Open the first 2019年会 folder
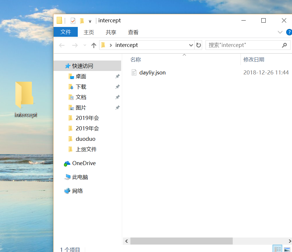This screenshot has height=252, width=292. tap(87, 118)
